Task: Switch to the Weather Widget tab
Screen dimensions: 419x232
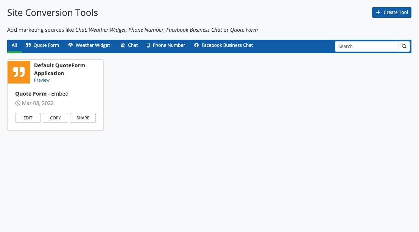Action: pyautogui.click(x=92, y=45)
